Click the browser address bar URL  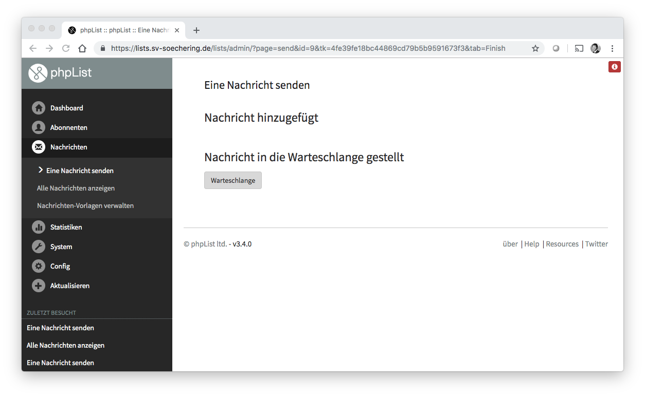[308, 48]
